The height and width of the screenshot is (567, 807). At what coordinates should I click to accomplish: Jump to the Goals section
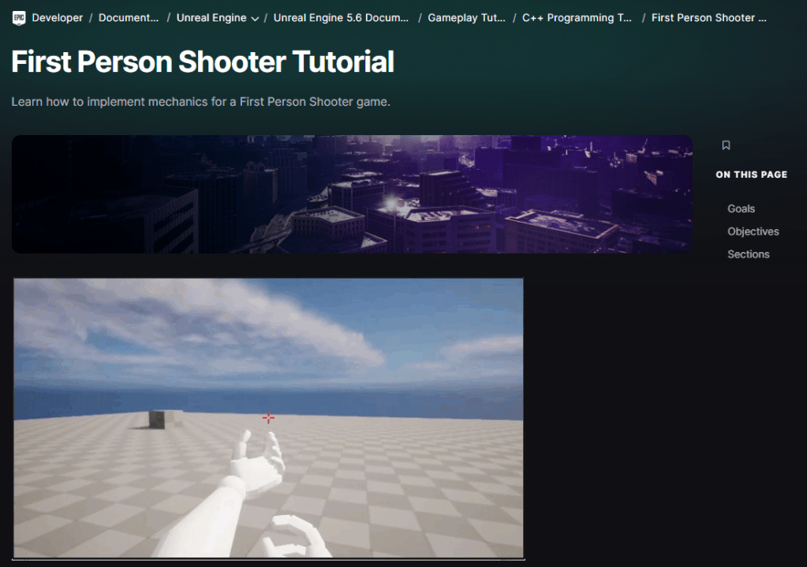pyautogui.click(x=741, y=208)
